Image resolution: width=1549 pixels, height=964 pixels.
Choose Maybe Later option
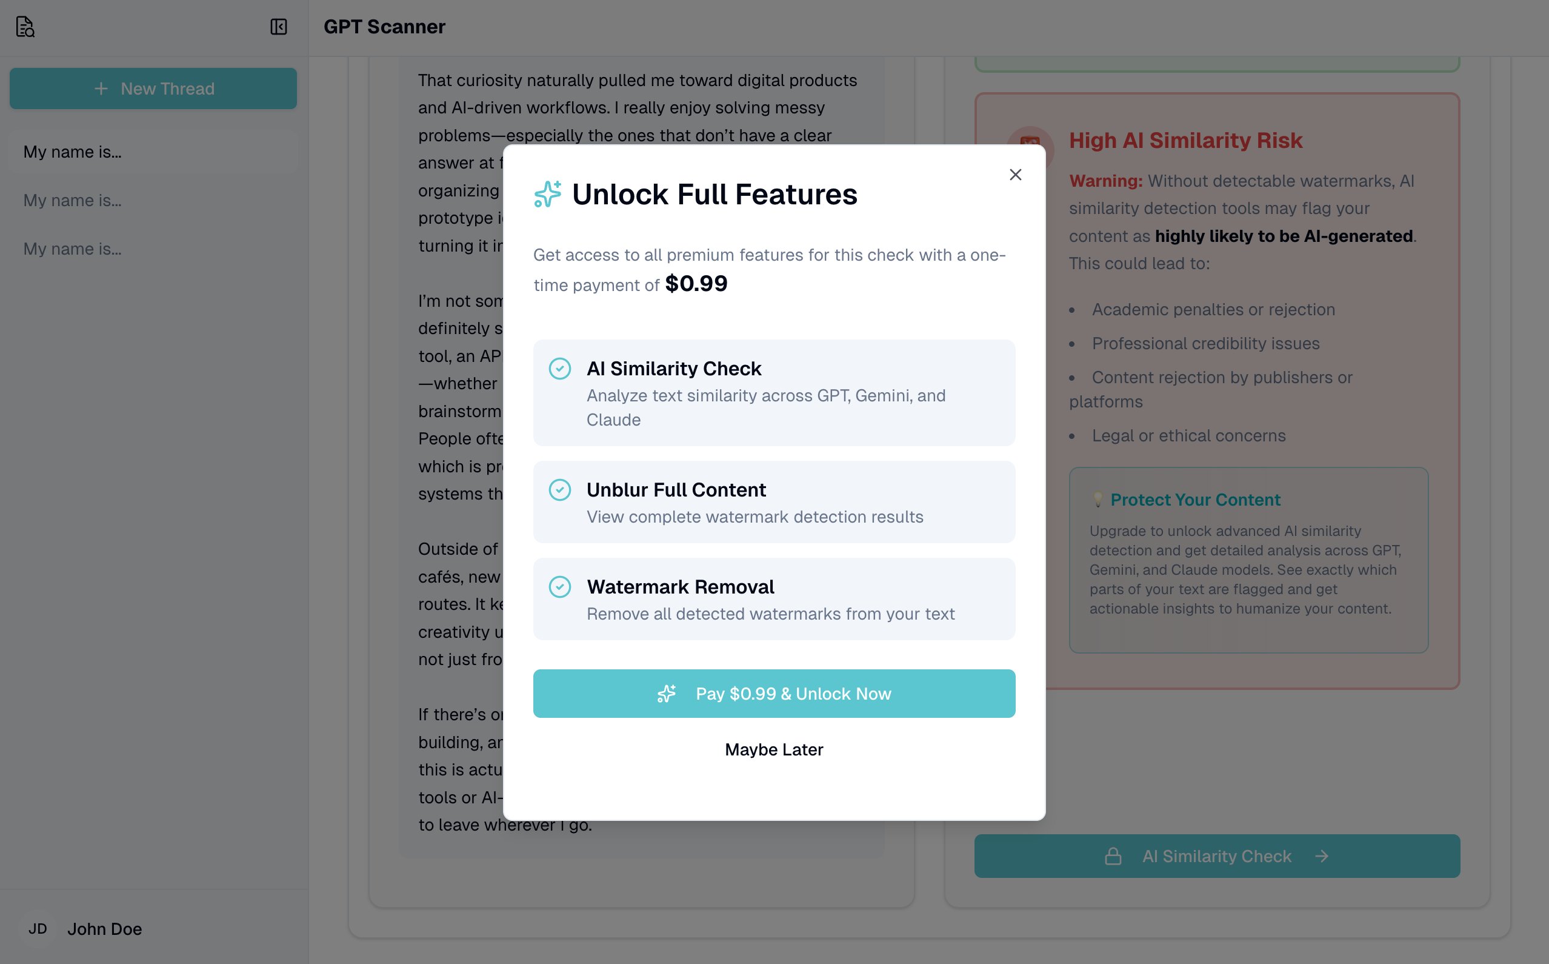pyautogui.click(x=773, y=750)
